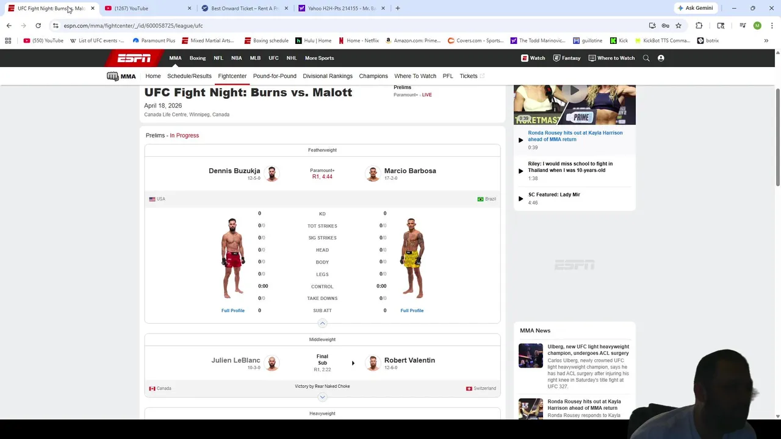The height and width of the screenshot is (439, 781).
Task: Open the Divisional Rankings tab
Action: (x=328, y=76)
